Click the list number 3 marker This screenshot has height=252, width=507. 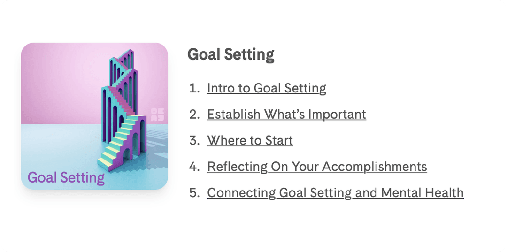pos(195,140)
